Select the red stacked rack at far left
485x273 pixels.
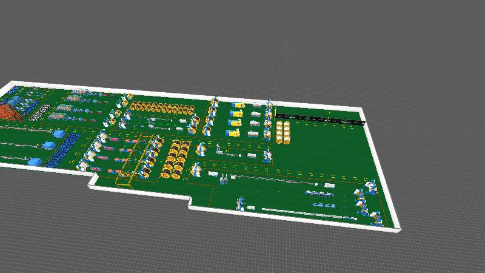click(x=10, y=112)
